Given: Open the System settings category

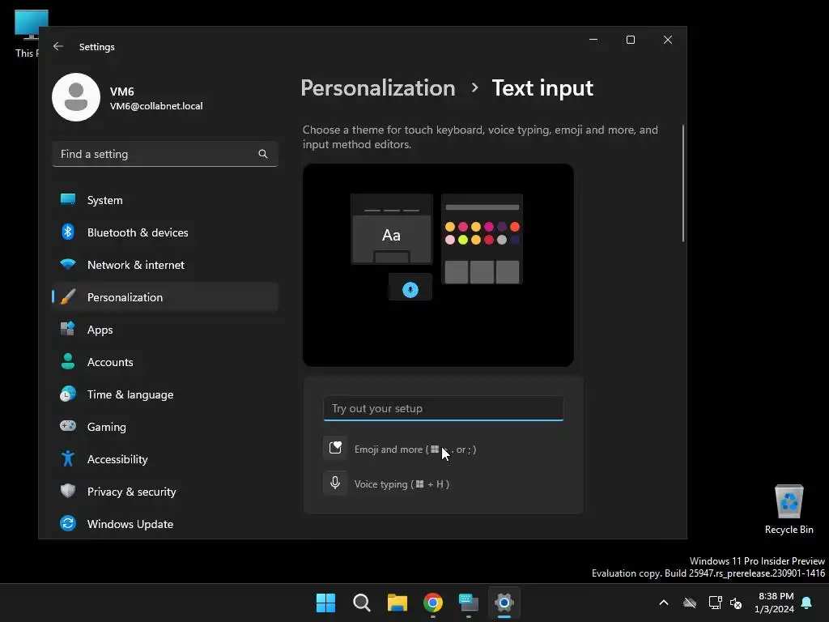Looking at the screenshot, I should pyautogui.click(x=165, y=200).
